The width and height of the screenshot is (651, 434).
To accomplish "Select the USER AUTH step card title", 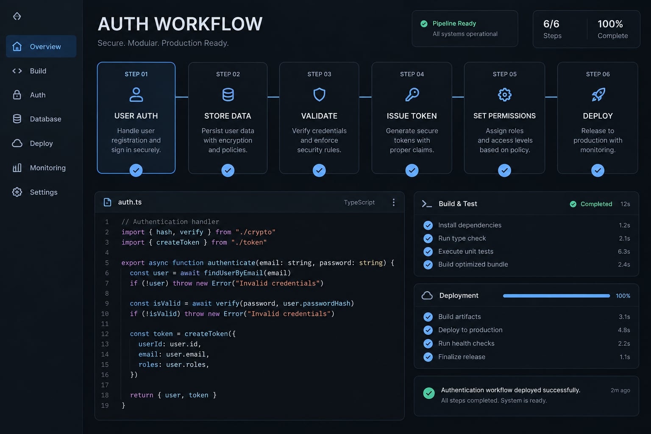I will pyautogui.click(x=136, y=116).
